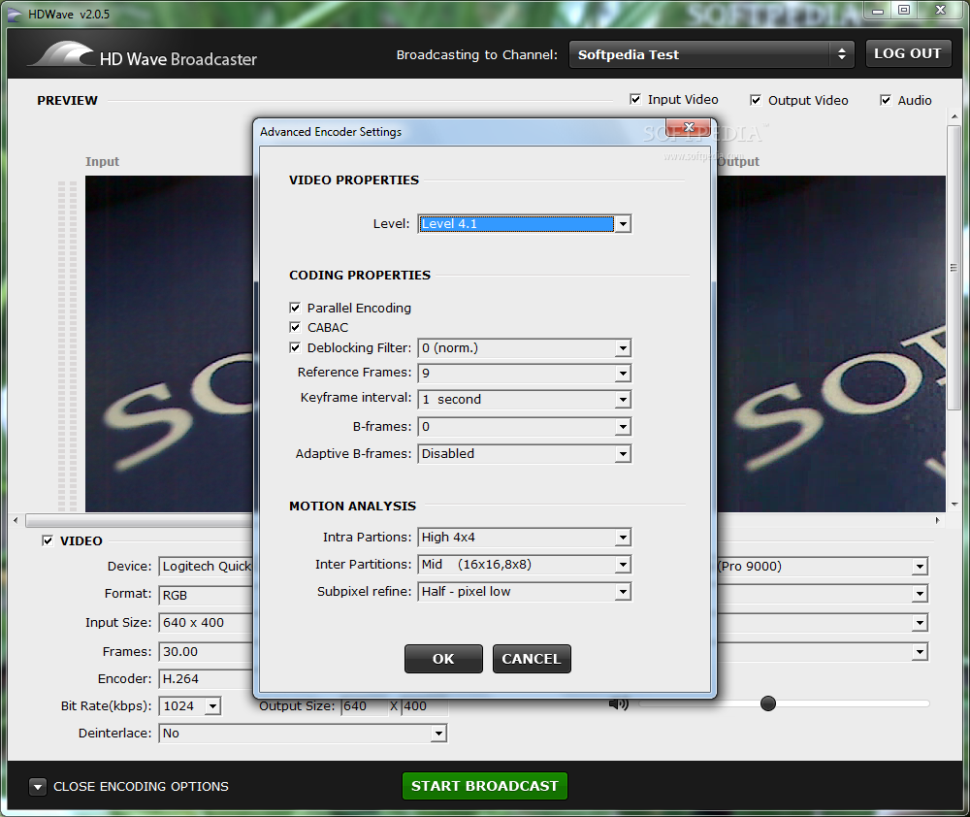This screenshot has height=817, width=970.
Task: Click the 'VIDEO PROPERTIES' heading
Action: pyautogui.click(x=354, y=180)
